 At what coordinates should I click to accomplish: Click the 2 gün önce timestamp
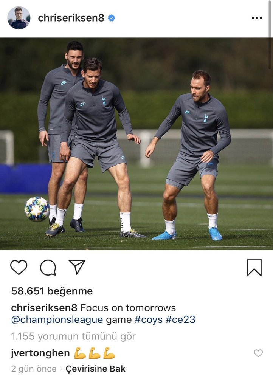(x=34, y=369)
